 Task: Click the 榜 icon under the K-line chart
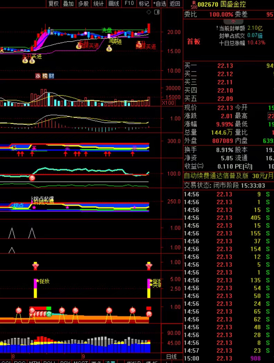click(x=45, y=76)
